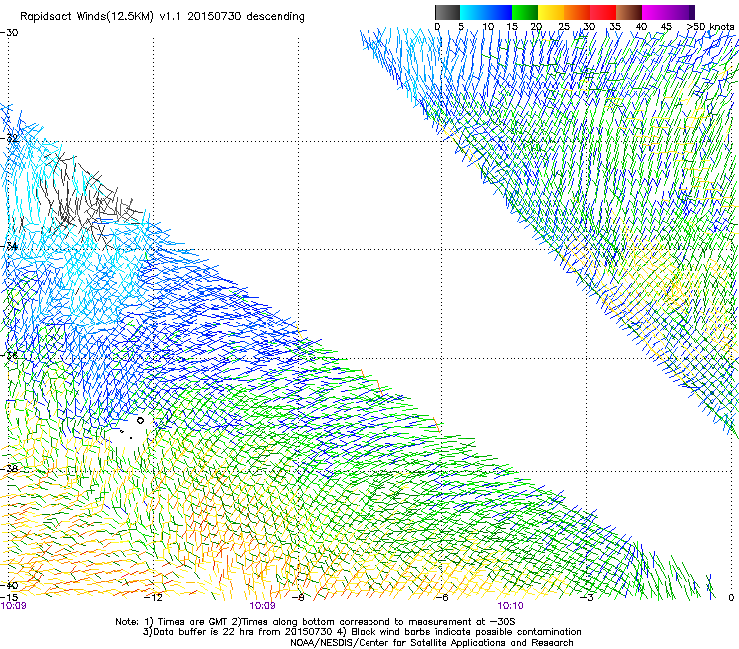Viewport: 739px width, 649px height.
Task: Click the '-3' longitude axis label
Action: point(587,597)
